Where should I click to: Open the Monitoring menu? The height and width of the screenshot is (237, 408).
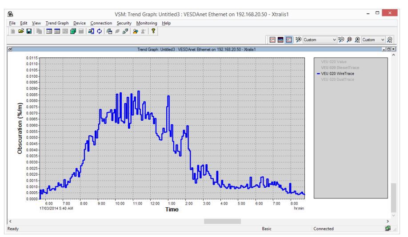pos(147,23)
